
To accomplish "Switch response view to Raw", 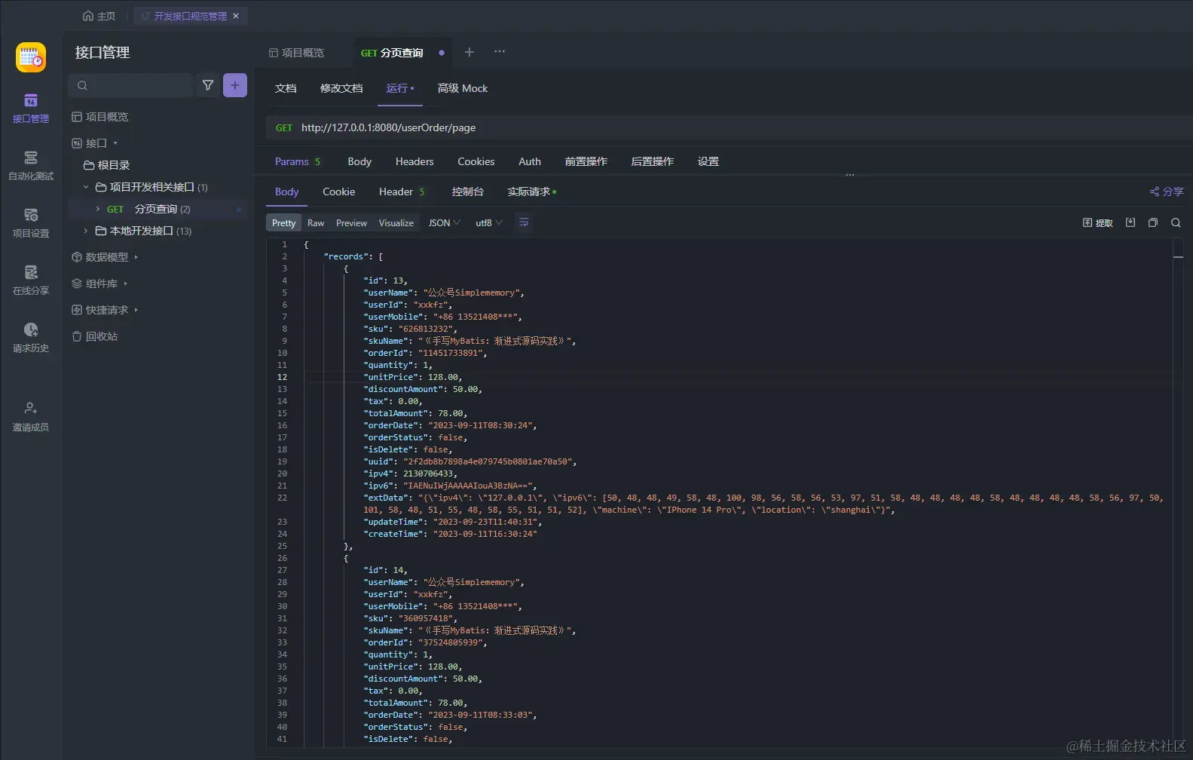I will tap(316, 222).
